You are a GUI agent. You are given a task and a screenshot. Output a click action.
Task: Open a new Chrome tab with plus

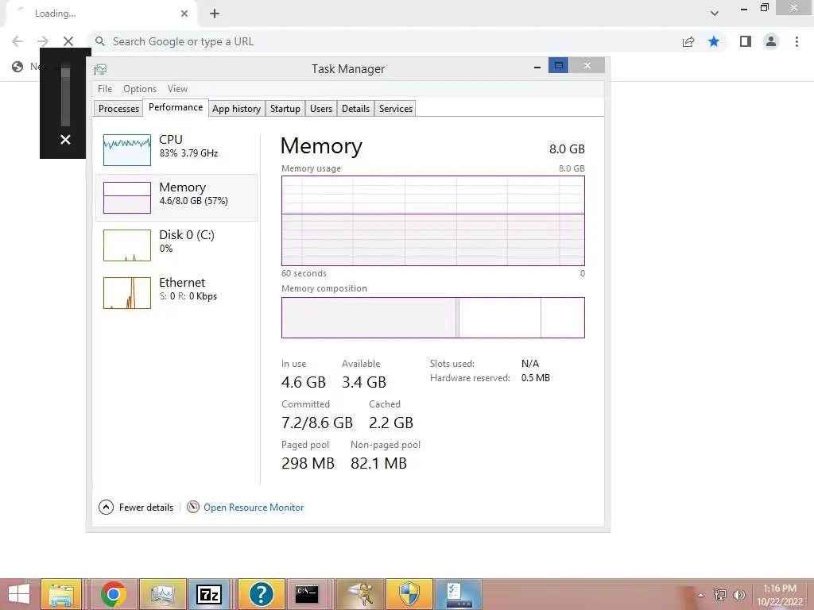pyautogui.click(x=215, y=14)
